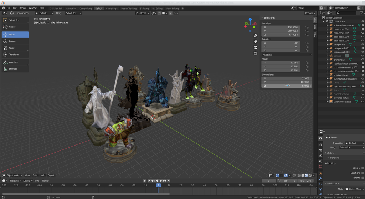
Task: Enable the Locations checkbox
Action: (x=363, y=173)
